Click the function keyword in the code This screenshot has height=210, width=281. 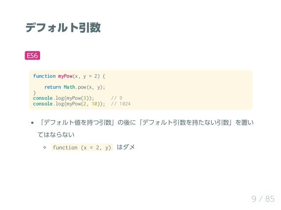[44, 76]
